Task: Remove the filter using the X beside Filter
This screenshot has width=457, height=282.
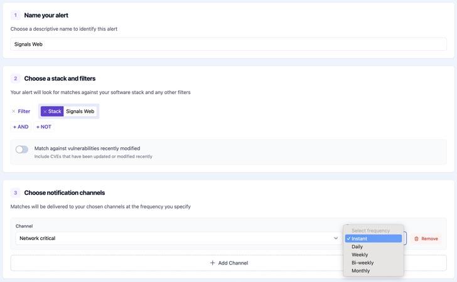Action: click(x=14, y=112)
